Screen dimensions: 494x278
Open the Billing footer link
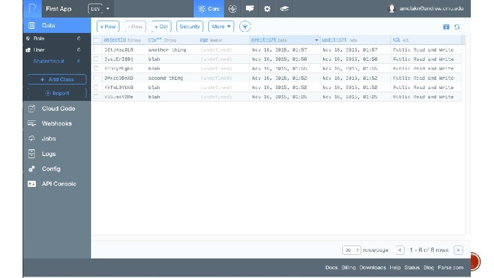(x=348, y=267)
